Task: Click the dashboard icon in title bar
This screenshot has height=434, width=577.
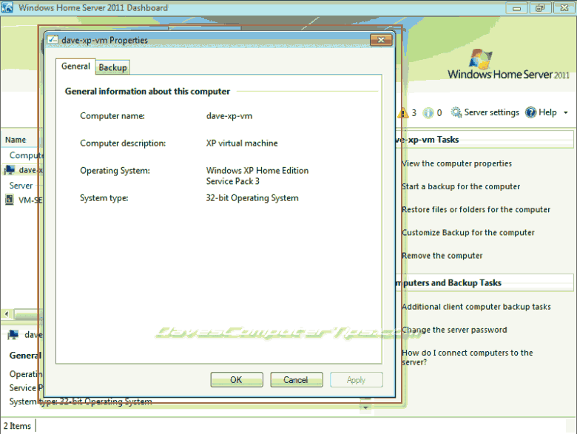Action: pos(7,7)
